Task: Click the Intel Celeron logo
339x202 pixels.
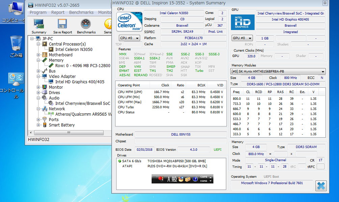Action: click(129, 22)
